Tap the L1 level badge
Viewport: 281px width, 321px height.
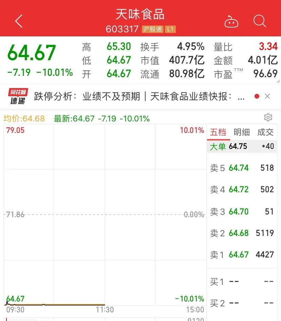pyautogui.click(x=170, y=29)
